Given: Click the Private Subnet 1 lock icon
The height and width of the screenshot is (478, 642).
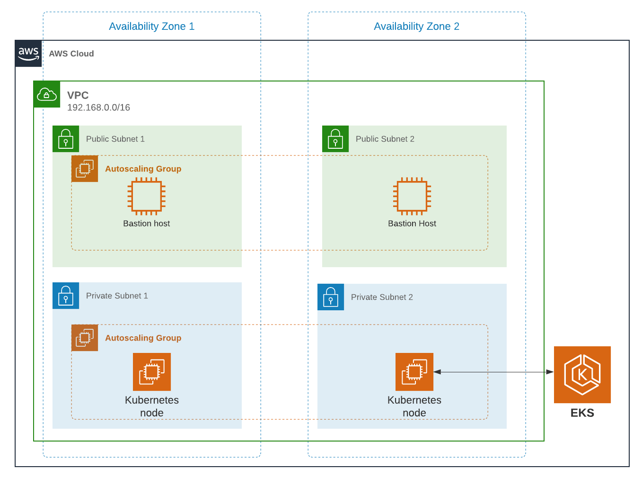Looking at the screenshot, I should tap(66, 296).
